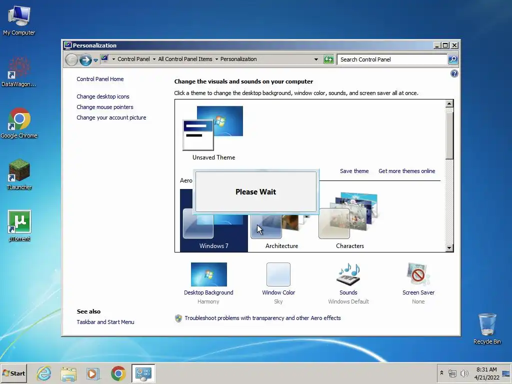Select Personalization window taskbar button
The height and width of the screenshot is (384, 512).
click(x=143, y=373)
